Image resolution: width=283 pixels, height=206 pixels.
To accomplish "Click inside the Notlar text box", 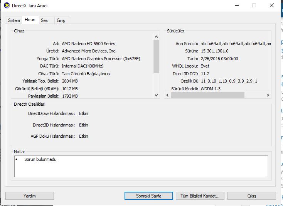I will pyautogui.click(x=141, y=166).
